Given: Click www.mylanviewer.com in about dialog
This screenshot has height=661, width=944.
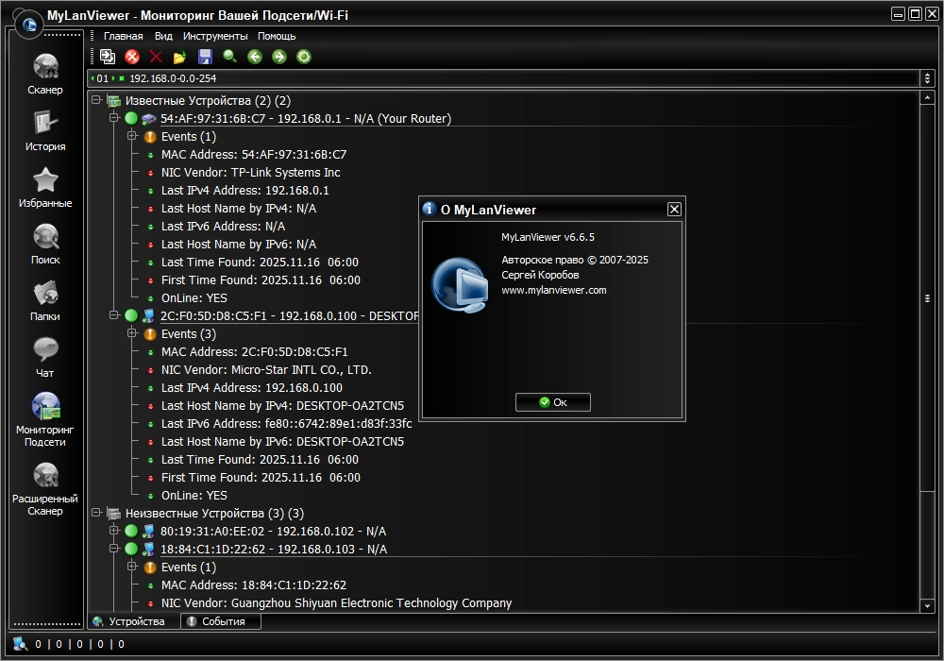Looking at the screenshot, I should pos(554,290).
